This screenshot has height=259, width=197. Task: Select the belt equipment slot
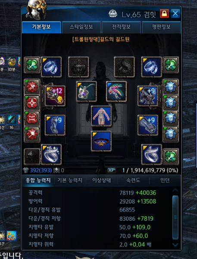101,141
